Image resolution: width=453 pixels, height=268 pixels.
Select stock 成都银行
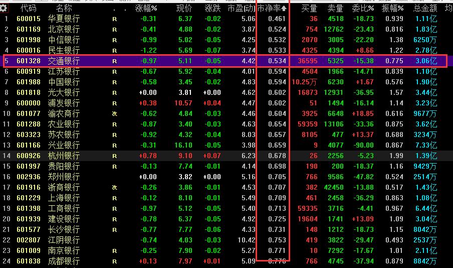pos(64,261)
